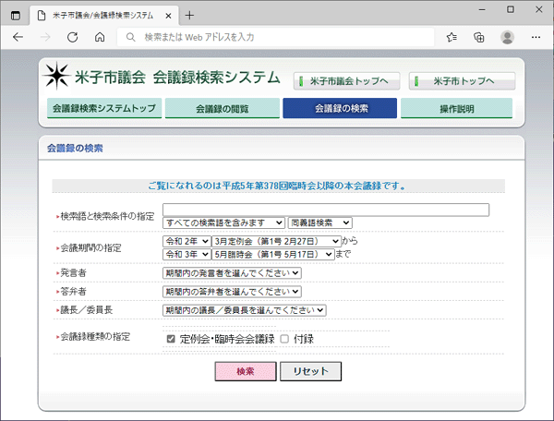Click the 会議期間の指定 label
554x421 pixels.
pyautogui.click(x=90, y=248)
